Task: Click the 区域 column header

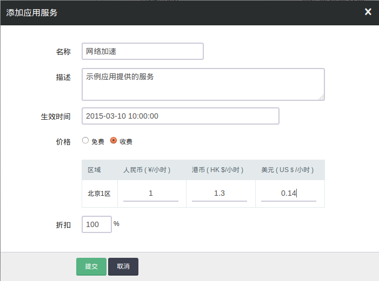Action: [x=94, y=170]
